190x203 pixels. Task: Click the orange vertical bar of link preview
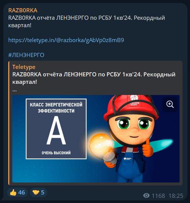(x=9, y=123)
